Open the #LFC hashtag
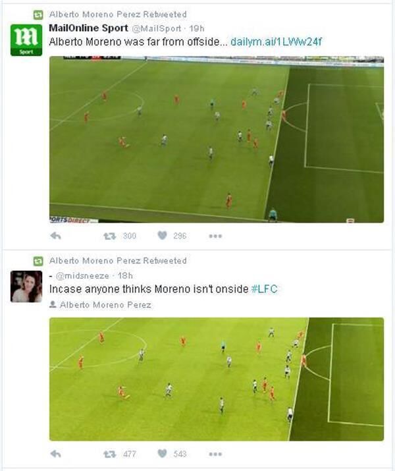 point(264,289)
